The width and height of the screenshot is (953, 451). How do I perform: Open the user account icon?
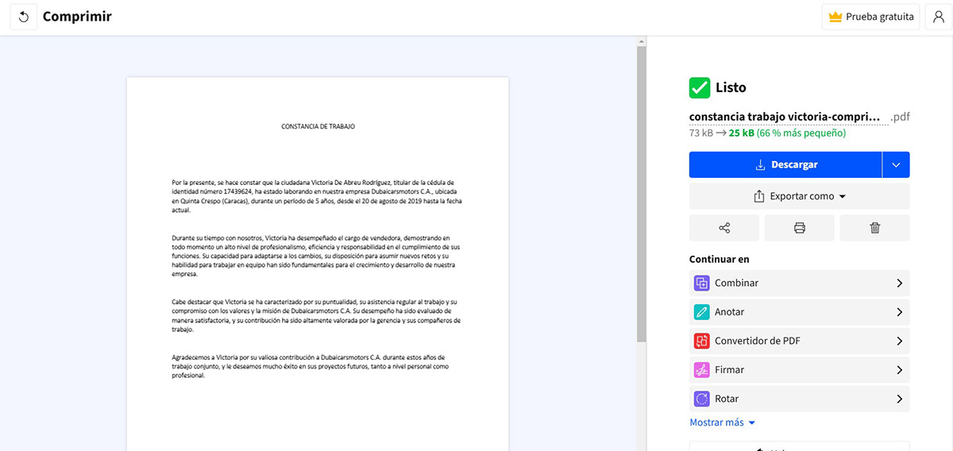(938, 17)
